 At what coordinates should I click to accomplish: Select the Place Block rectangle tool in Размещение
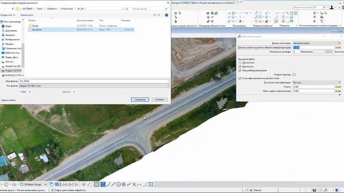point(233,21)
